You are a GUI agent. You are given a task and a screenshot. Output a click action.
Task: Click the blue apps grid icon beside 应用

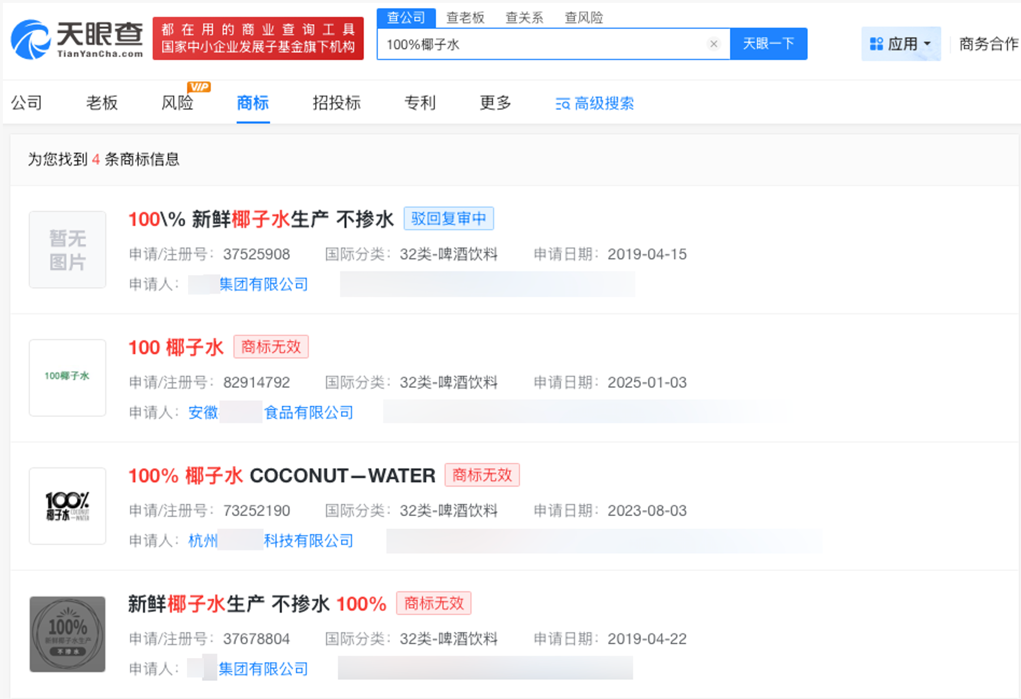(x=876, y=43)
